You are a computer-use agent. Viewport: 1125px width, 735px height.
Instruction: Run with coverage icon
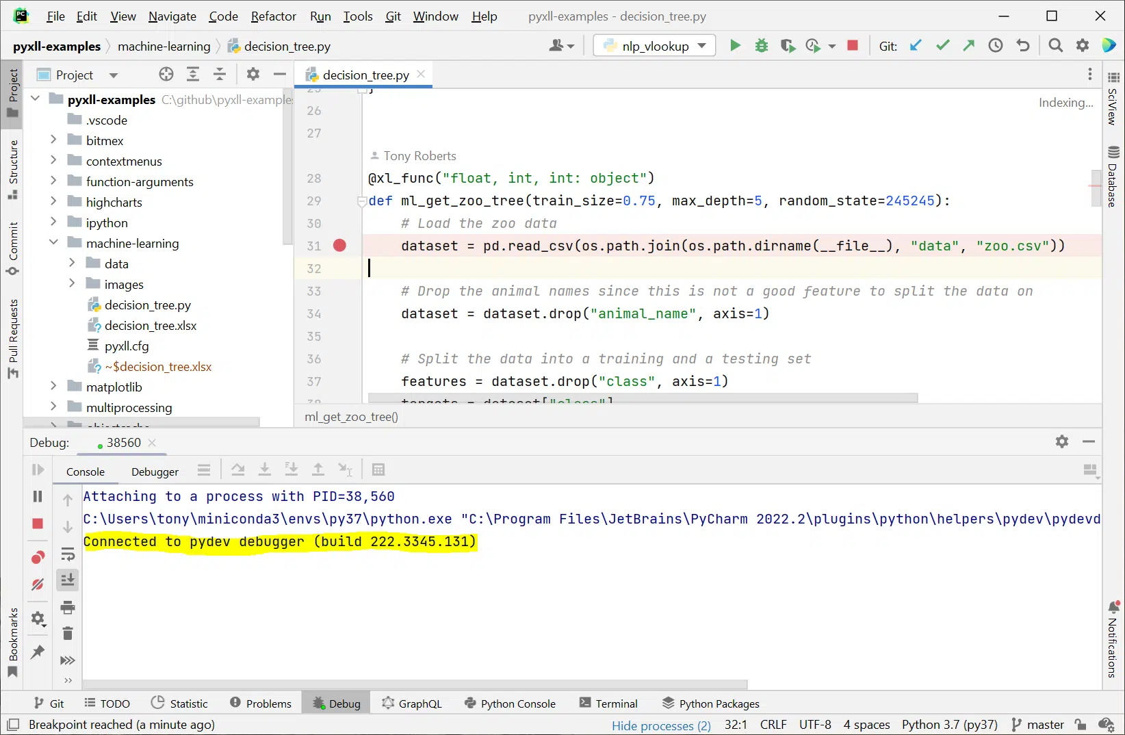point(788,46)
